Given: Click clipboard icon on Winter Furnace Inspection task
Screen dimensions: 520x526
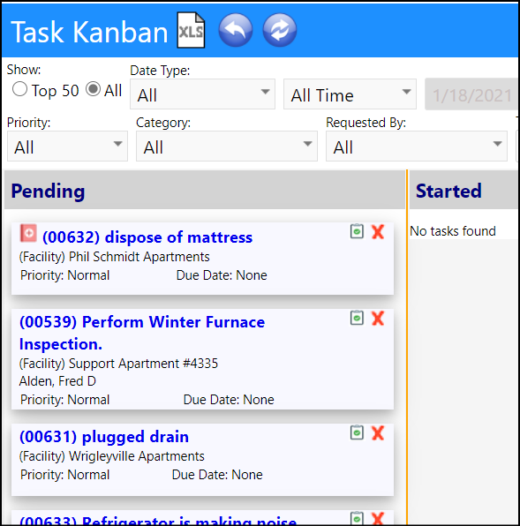Looking at the screenshot, I should [x=357, y=318].
